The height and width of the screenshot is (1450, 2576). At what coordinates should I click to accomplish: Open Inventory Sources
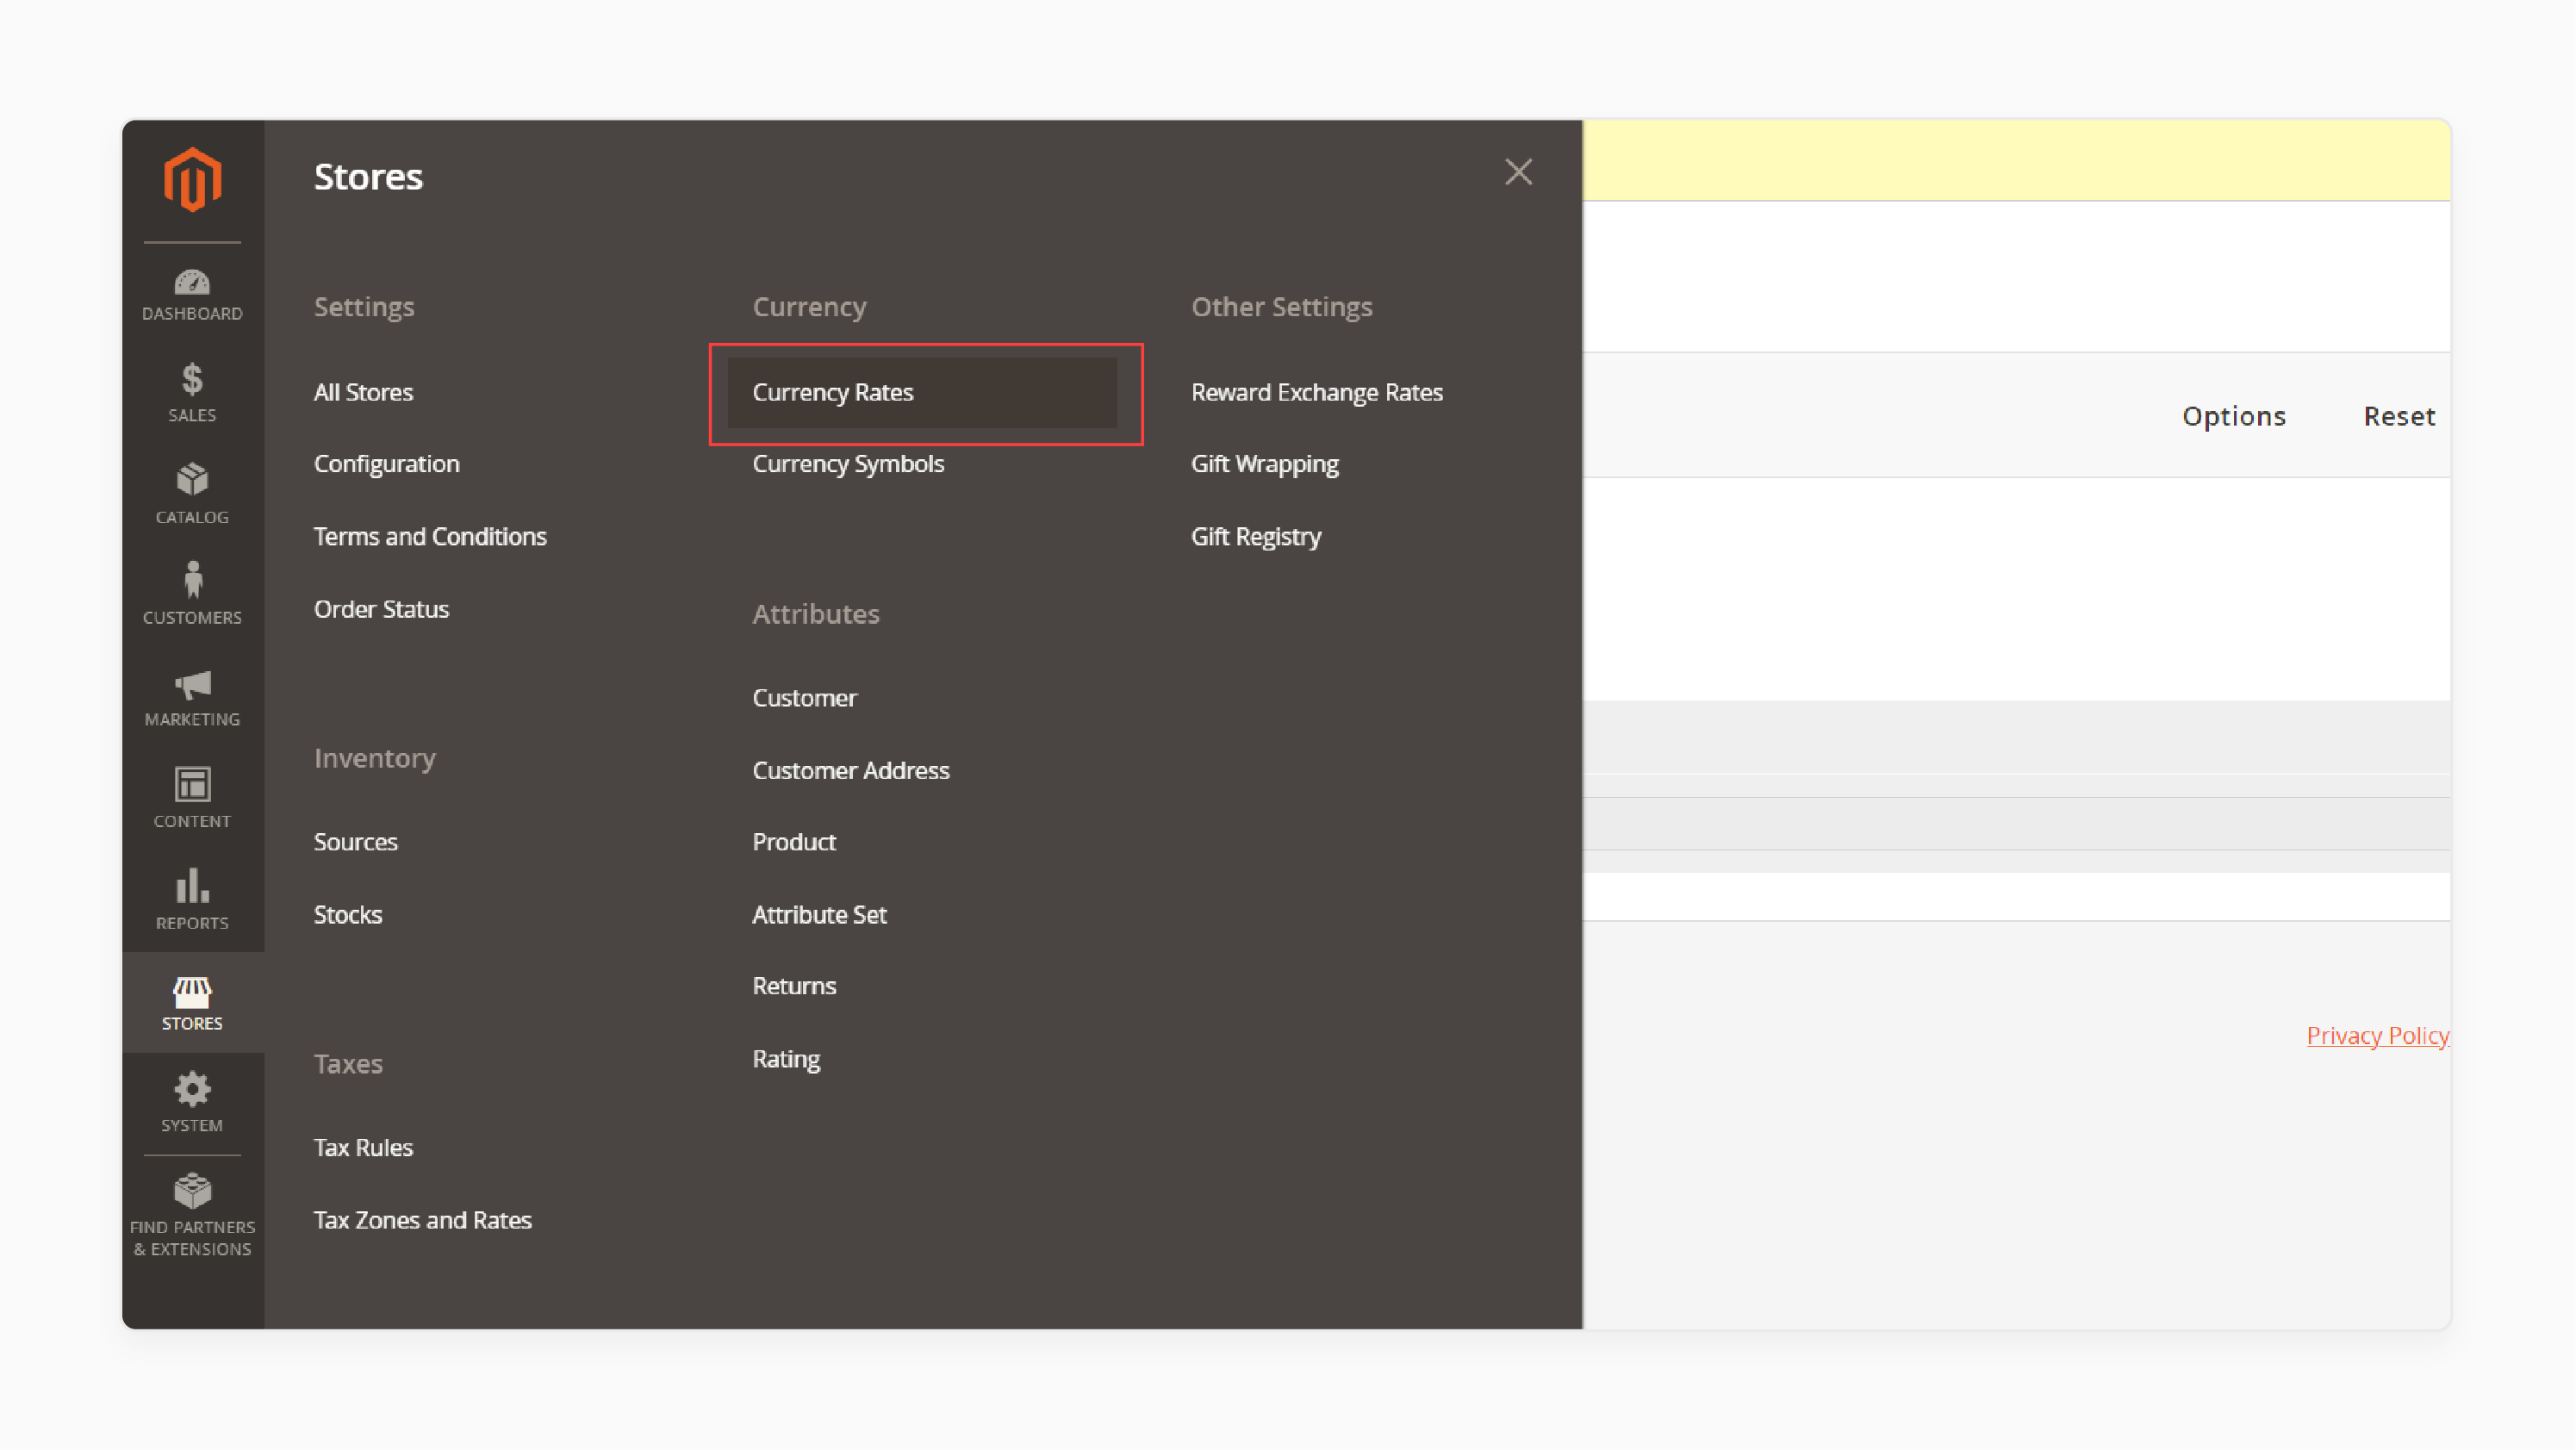(x=355, y=842)
